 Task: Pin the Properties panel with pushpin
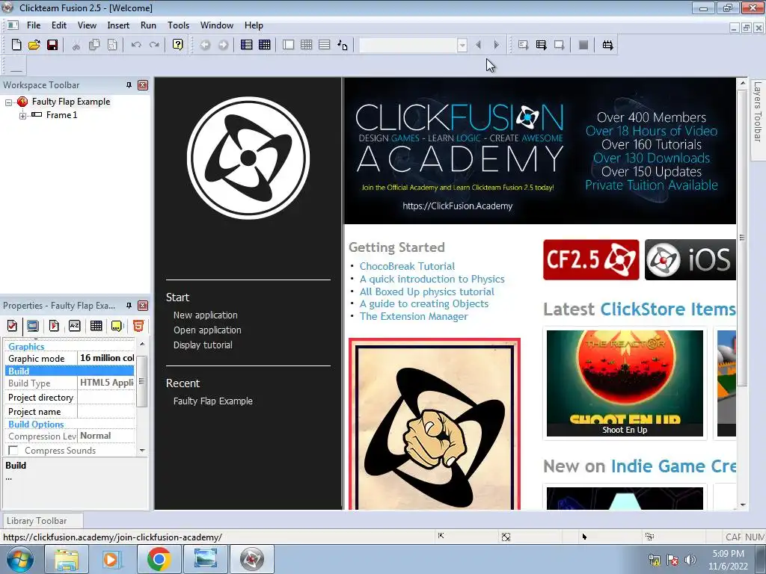129,306
